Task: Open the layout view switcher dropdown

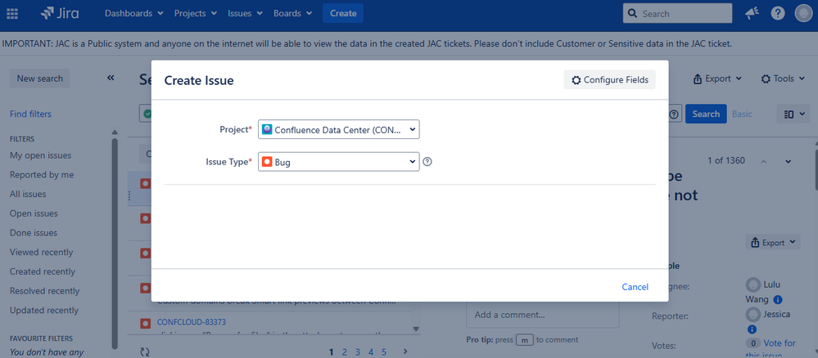Action: pos(793,114)
